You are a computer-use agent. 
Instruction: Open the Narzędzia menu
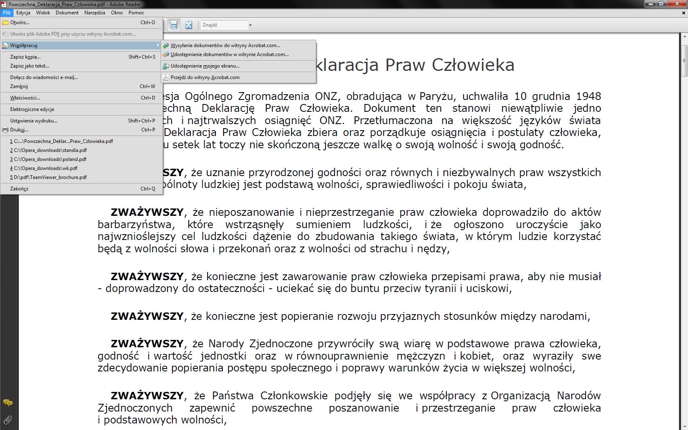point(95,13)
